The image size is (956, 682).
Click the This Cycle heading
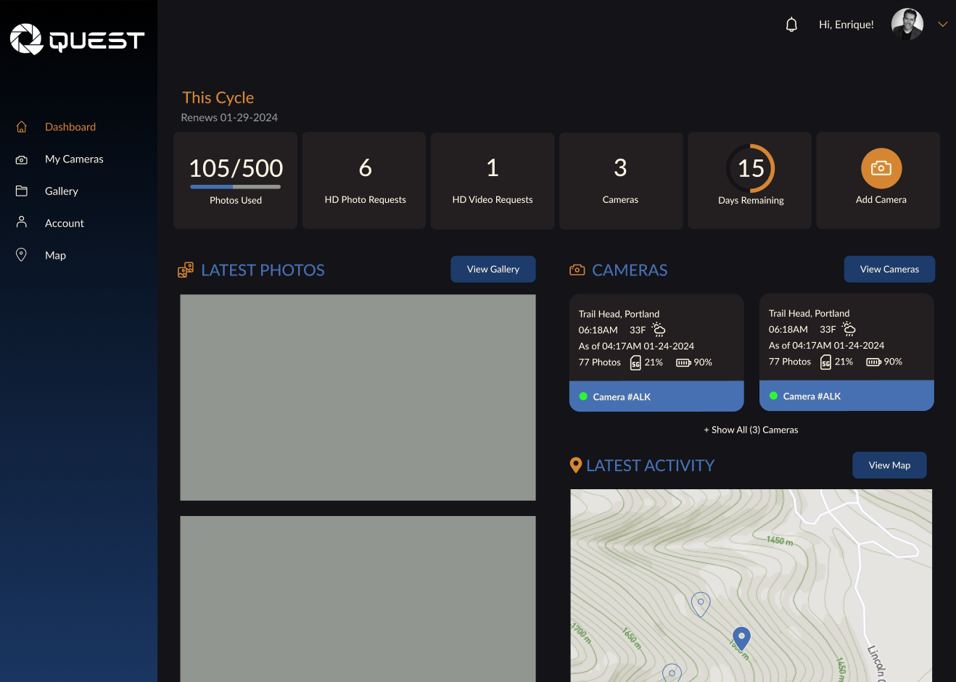click(x=218, y=98)
